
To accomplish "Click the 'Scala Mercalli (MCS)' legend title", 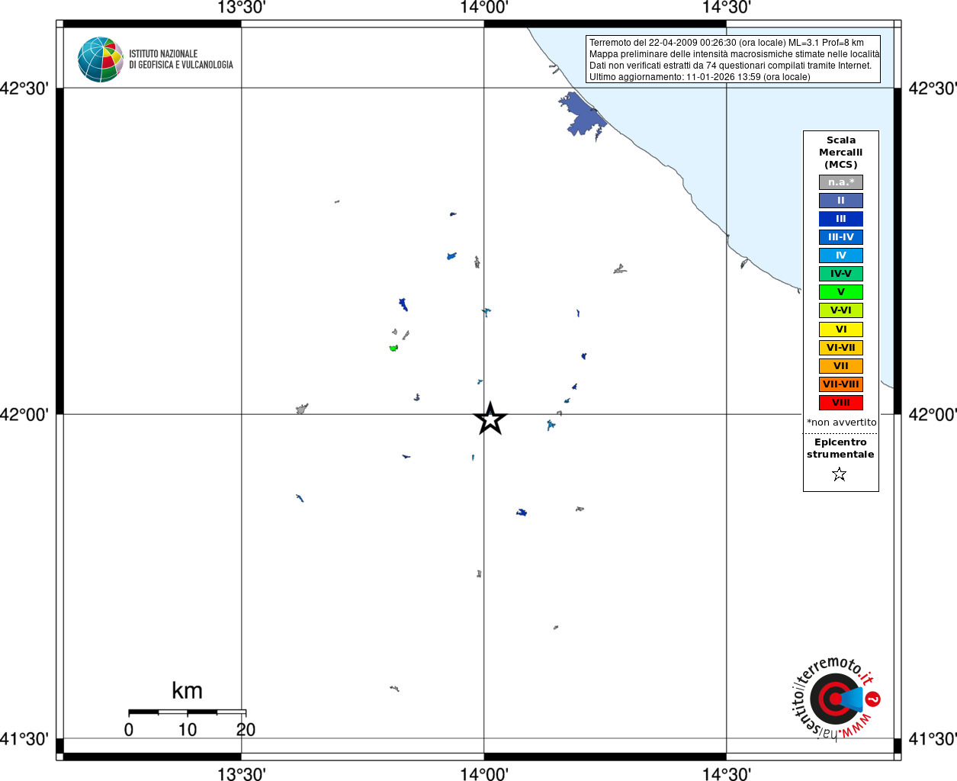I will point(841,153).
